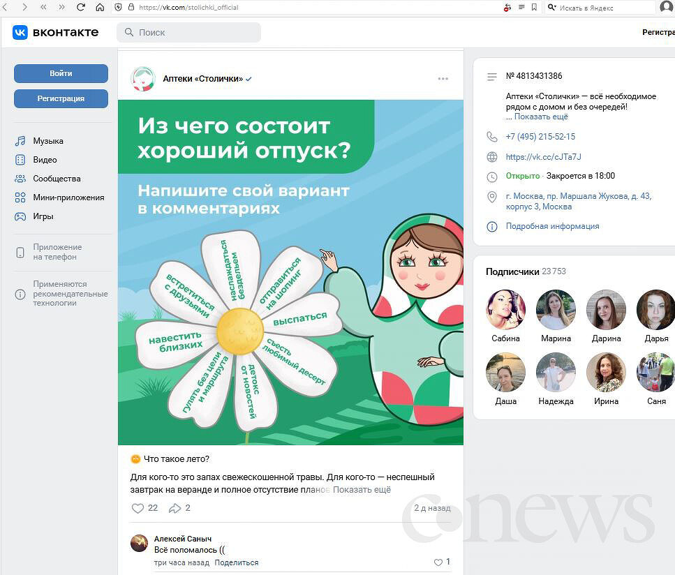Click the padlock site security icon
Viewport: 675px width, 575px height.
(131, 7)
